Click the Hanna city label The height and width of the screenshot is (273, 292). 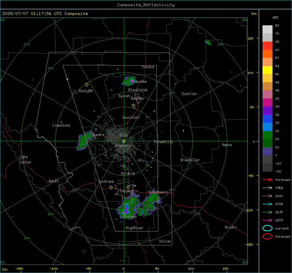coord(227,145)
